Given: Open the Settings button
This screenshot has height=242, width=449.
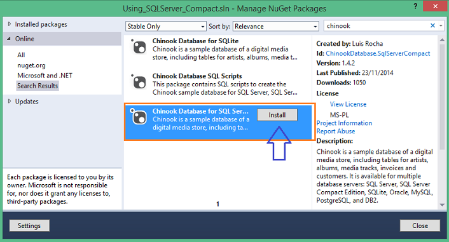Looking at the screenshot, I should pyautogui.click(x=29, y=225).
